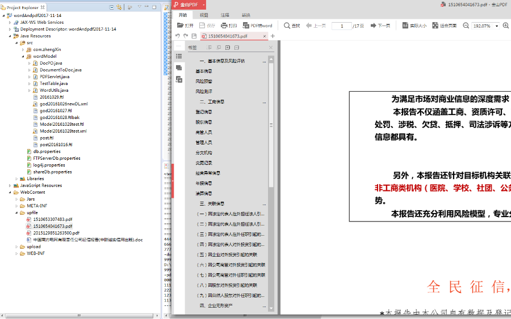Go to next page with 下一页

click(x=380, y=25)
